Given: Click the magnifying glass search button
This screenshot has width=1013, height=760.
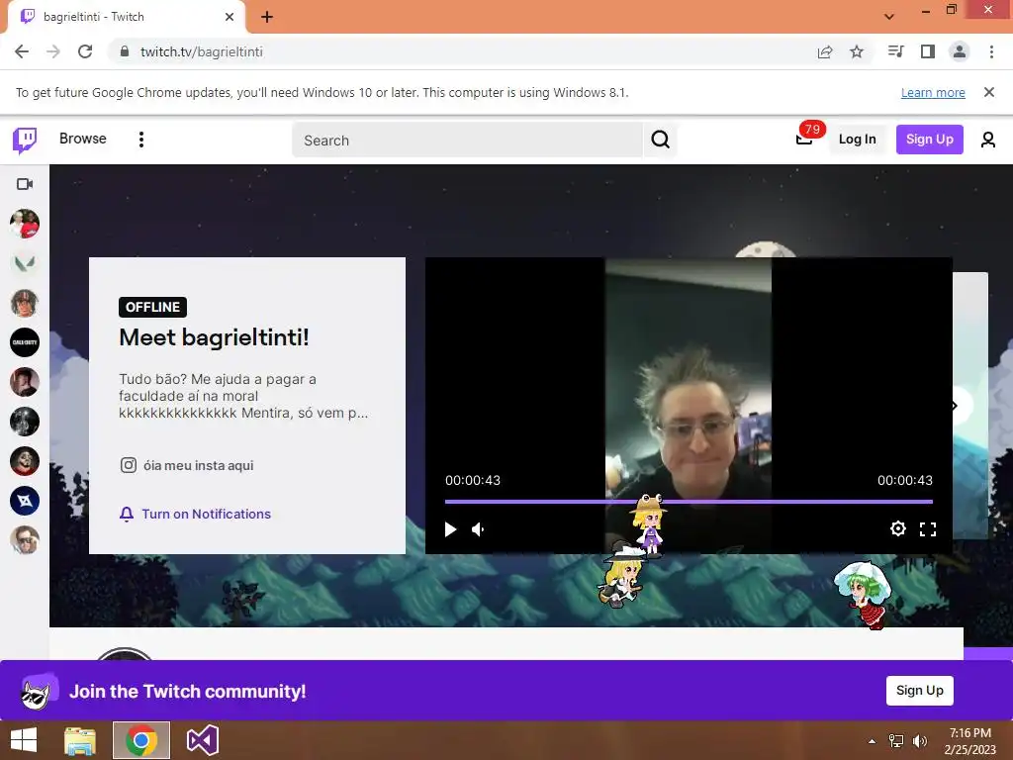Looking at the screenshot, I should point(660,140).
